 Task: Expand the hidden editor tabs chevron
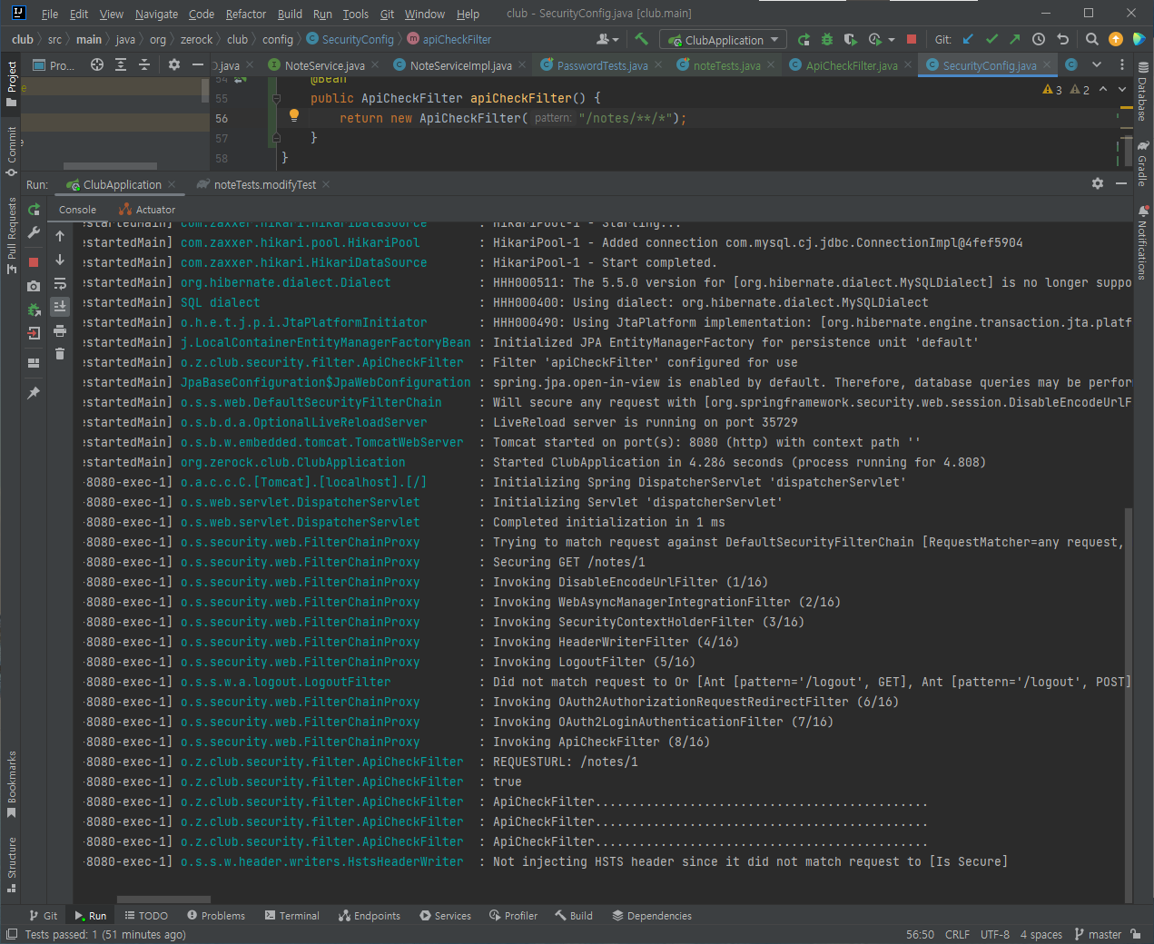pos(1097,64)
